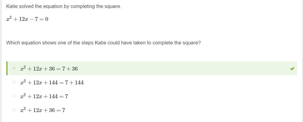Click the given equation x²+12x−7=0

click(x=27, y=19)
